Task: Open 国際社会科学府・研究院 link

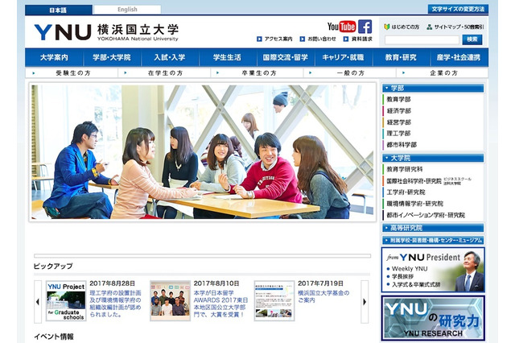Action: (414, 181)
